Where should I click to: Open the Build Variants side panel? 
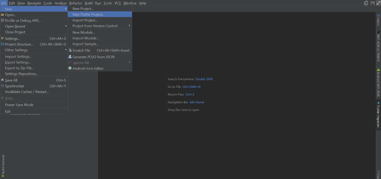(3, 165)
